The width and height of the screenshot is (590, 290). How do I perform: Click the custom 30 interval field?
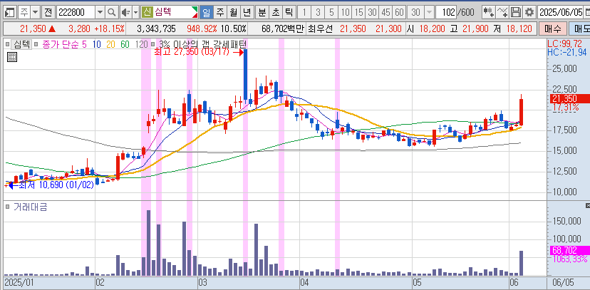click(x=415, y=13)
